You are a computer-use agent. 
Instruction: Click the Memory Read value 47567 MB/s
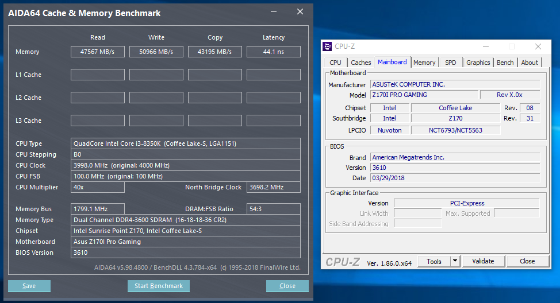[x=98, y=52]
